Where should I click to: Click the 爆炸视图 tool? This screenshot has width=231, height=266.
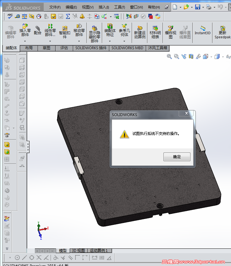pyautogui.click(x=170, y=32)
